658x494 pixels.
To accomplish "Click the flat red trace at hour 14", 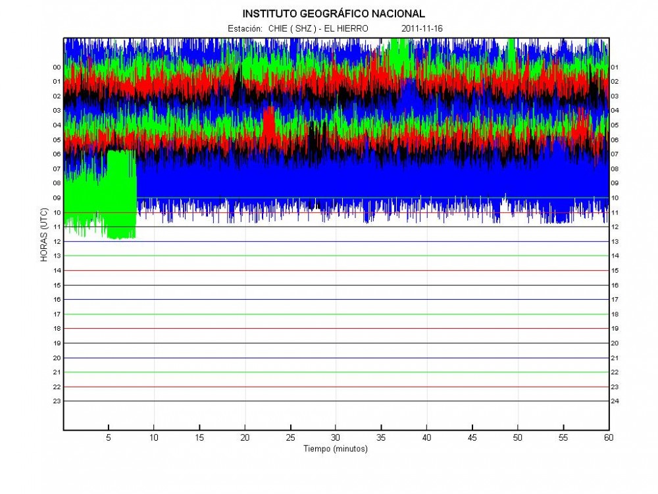I will tap(336, 271).
